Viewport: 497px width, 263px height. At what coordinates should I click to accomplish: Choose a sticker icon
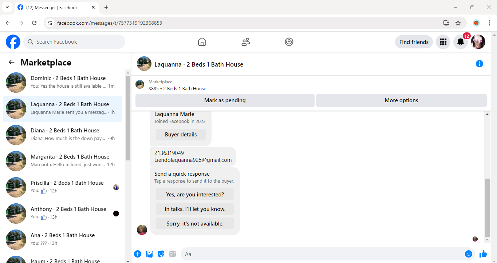coord(161,254)
